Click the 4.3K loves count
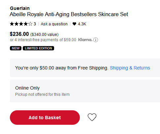This screenshot has height=134, width=160. click(x=82, y=24)
